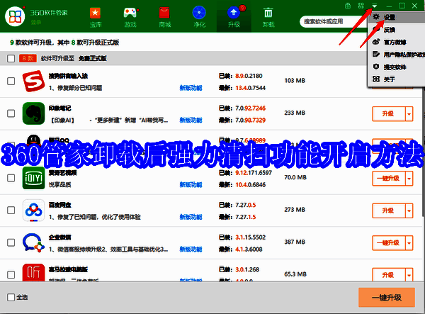
Task: Click the gift box icon in title bar
Action: coord(348,6)
